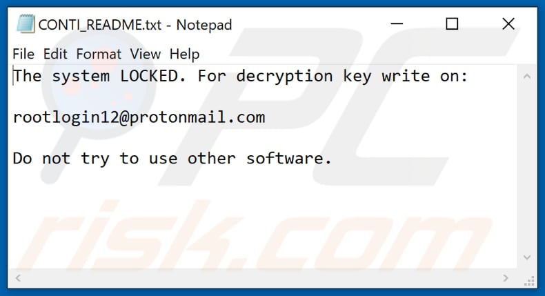Place cursor in 'The system LOCKED' line
The width and height of the screenshot is (545, 296).
click(x=241, y=76)
